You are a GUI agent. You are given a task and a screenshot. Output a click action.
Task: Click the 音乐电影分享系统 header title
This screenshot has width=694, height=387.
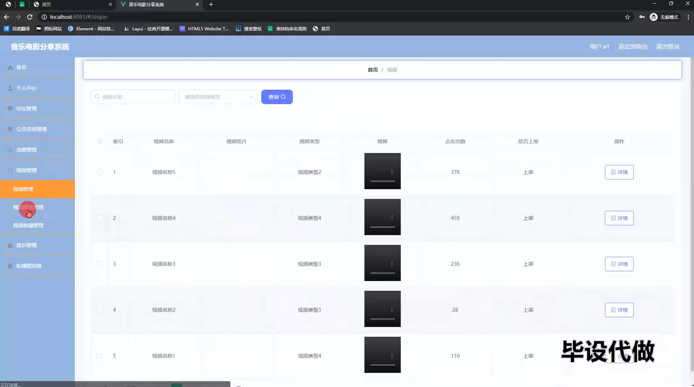click(40, 47)
